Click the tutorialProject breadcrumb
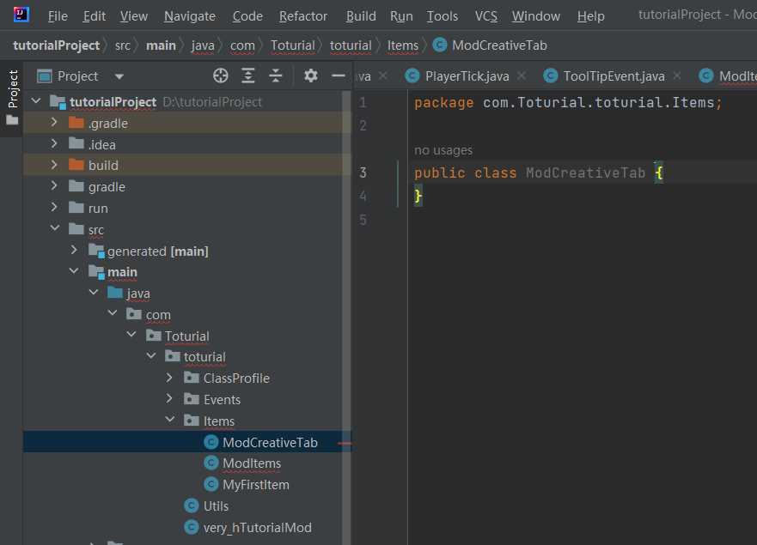The width and height of the screenshot is (757, 545). click(x=56, y=45)
